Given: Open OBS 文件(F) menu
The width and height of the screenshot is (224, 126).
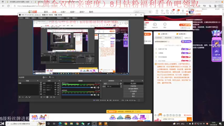Looking at the screenshot, I should [21, 18].
